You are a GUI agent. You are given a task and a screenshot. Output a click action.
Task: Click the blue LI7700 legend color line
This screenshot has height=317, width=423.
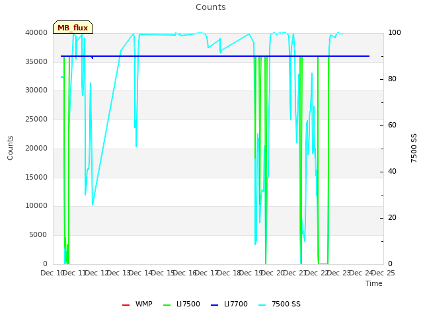[x=214, y=305]
